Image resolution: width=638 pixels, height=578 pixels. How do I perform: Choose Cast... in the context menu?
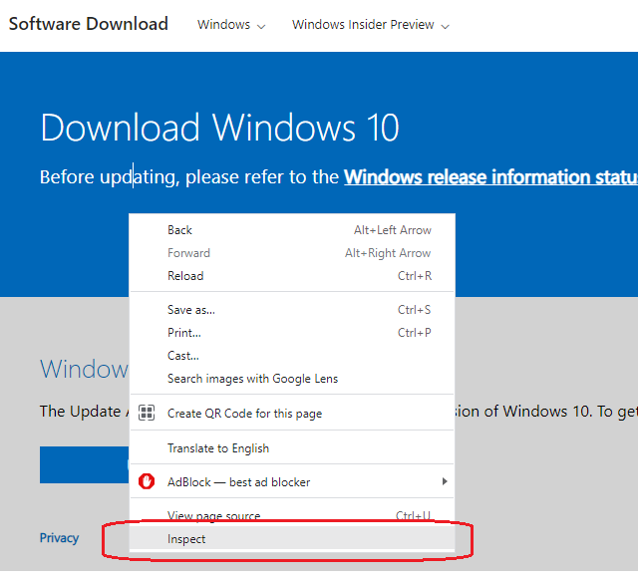tap(292, 356)
